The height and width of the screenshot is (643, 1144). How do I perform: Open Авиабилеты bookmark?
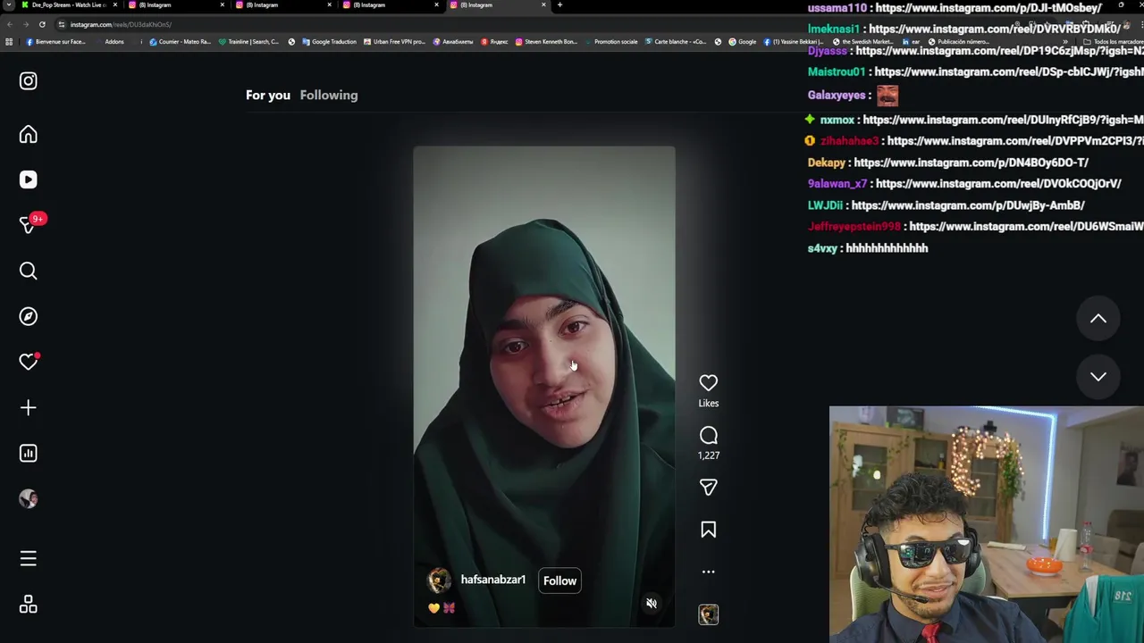(x=453, y=42)
